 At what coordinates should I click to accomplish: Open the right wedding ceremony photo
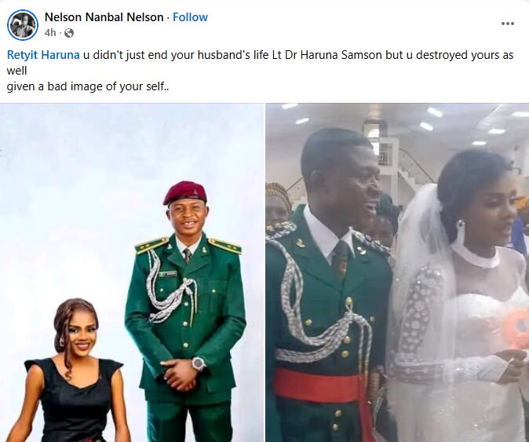pyautogui.click(x=397, y=272)
